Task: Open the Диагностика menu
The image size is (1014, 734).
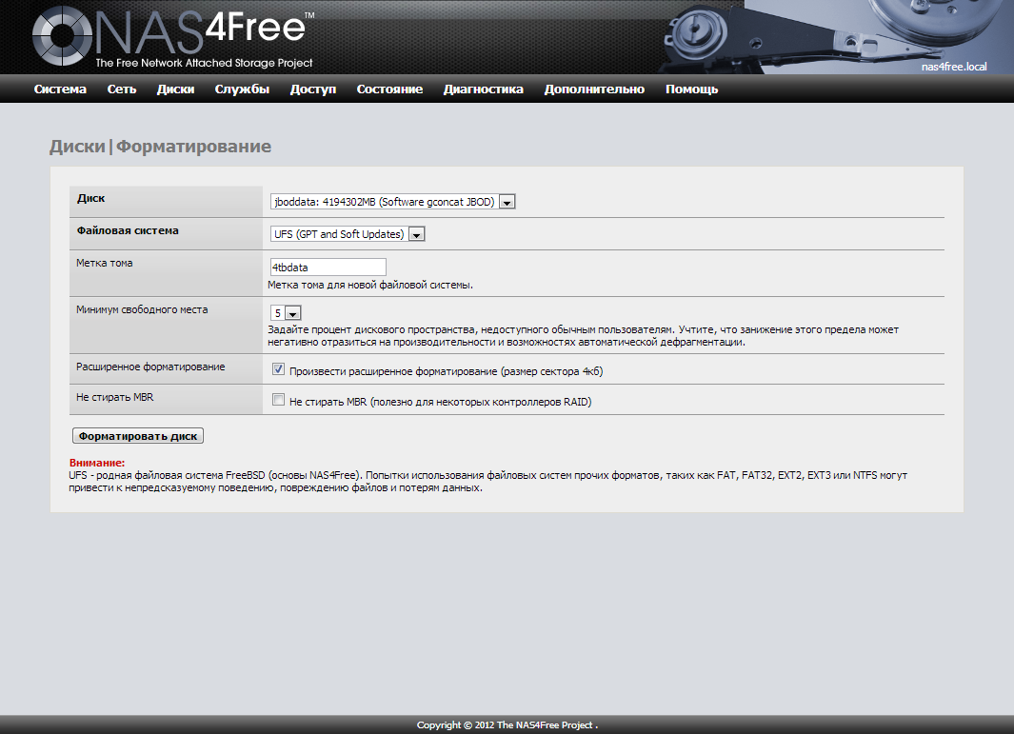Action: click(x=483, y=89)
